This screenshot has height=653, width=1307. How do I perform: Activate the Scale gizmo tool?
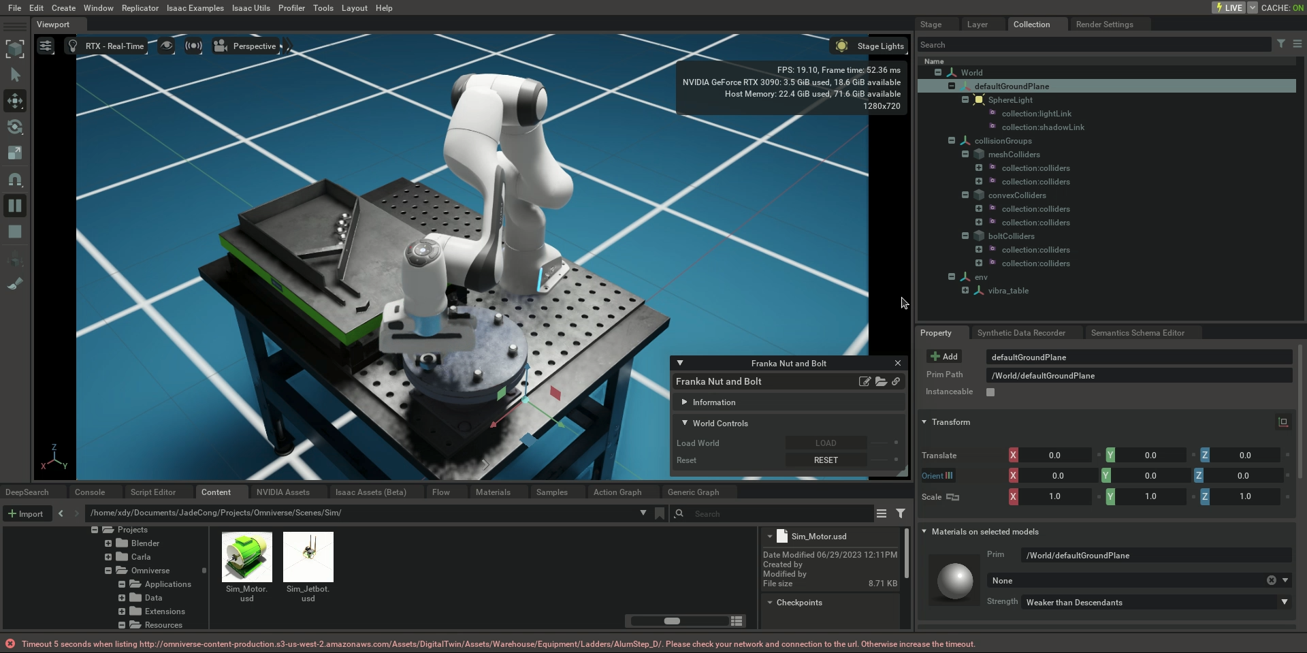(15, 153)
